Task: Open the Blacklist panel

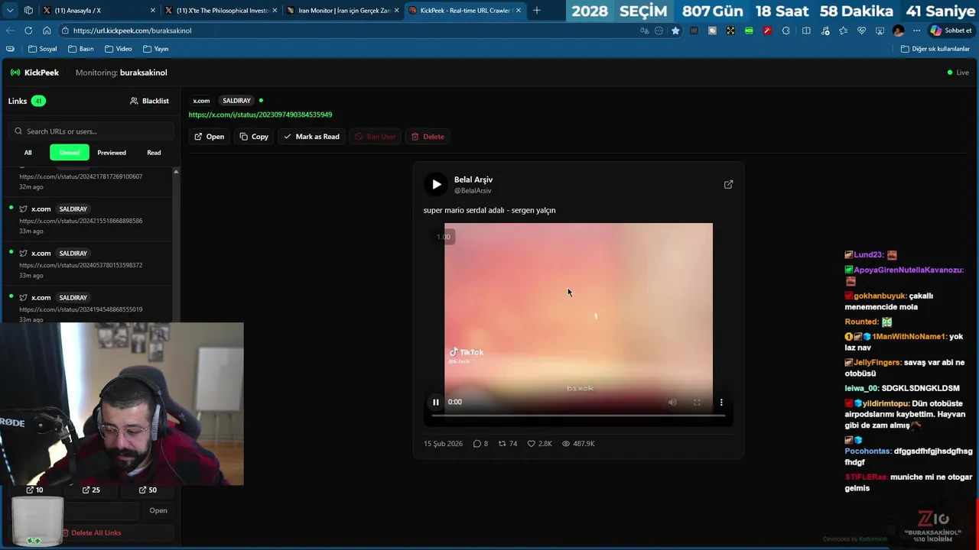Action: 149,101
